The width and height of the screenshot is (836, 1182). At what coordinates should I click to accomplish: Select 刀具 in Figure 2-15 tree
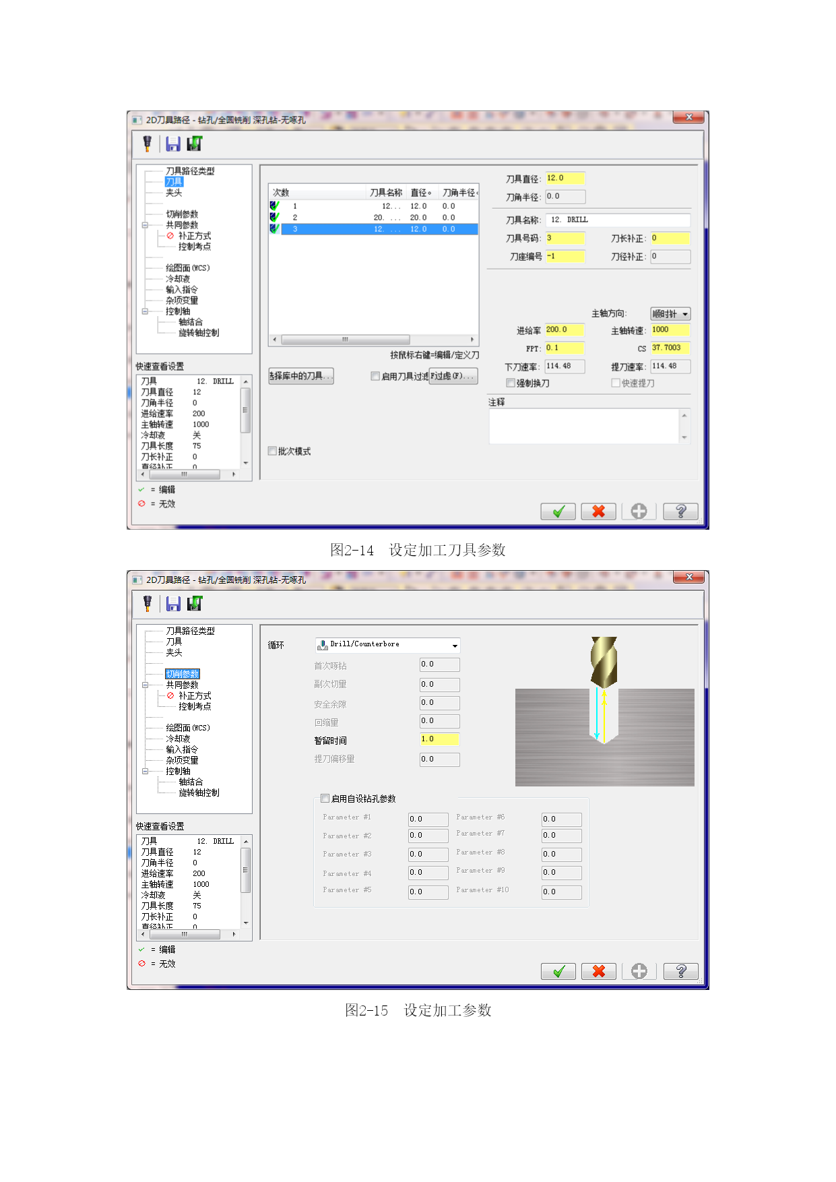(174, 642)
